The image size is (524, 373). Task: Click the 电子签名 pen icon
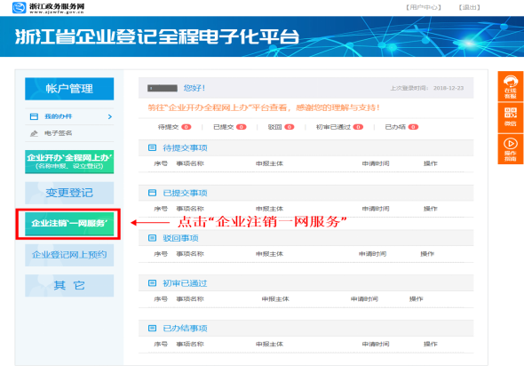(34, 133)
